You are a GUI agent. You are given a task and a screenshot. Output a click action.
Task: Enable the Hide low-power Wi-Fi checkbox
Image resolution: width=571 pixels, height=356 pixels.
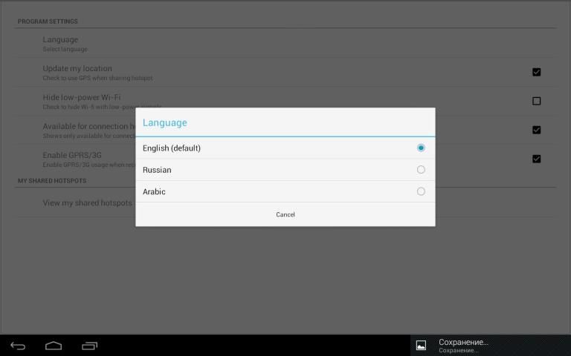pos(536,101)
